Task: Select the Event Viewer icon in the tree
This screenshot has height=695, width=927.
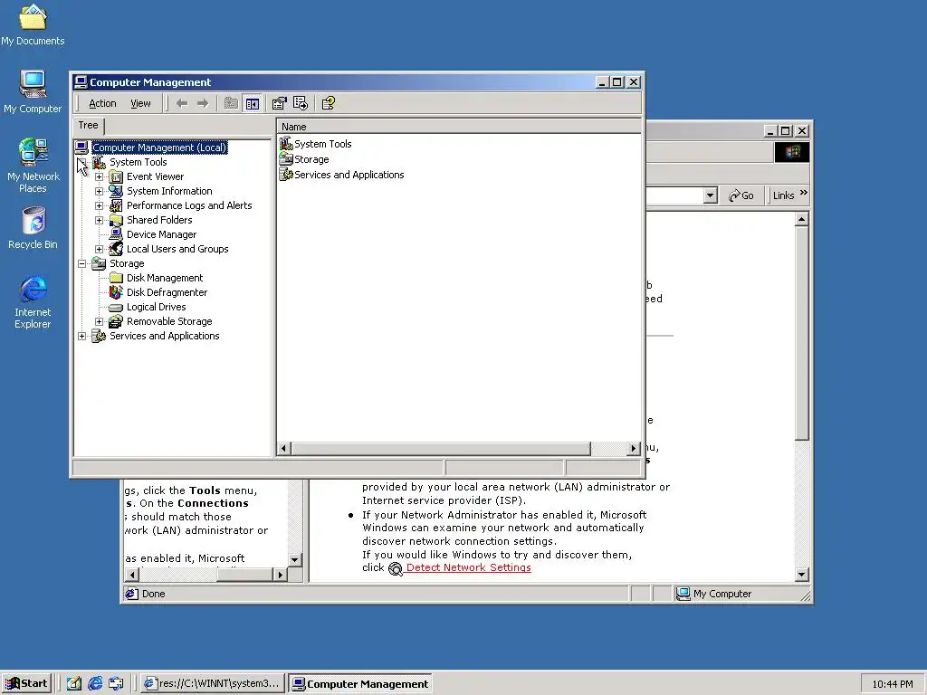Action: (x=117, y=176)
